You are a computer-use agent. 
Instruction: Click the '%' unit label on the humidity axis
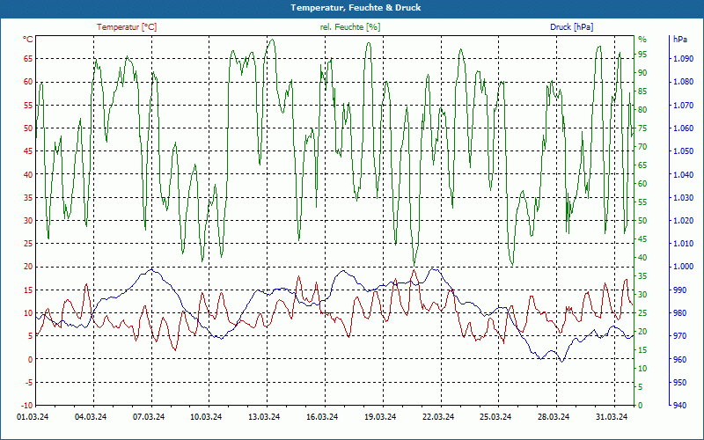click(642, 40)
